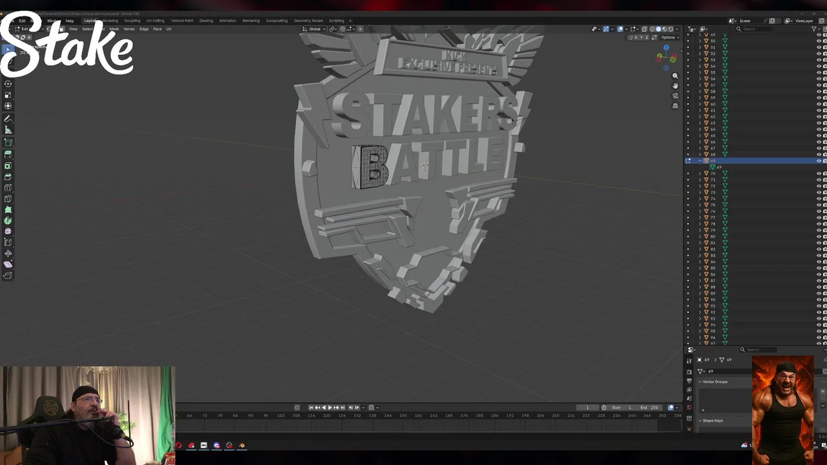
Task: Switch to wireframe viewport shading
Action: pyautogui.click(x=652, y=29)
